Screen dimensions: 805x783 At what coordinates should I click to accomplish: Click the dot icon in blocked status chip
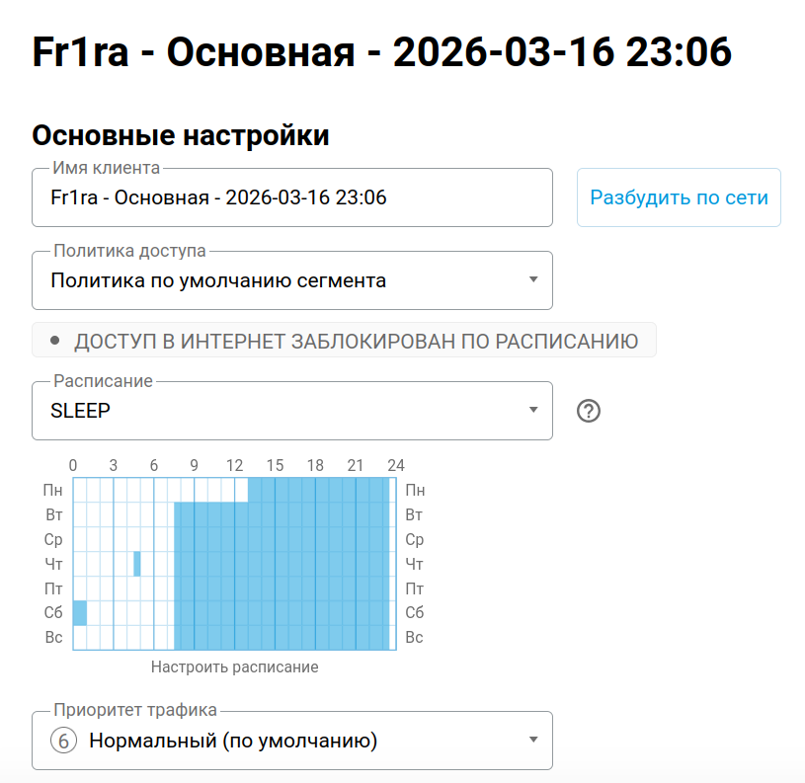tap(55, 341)
